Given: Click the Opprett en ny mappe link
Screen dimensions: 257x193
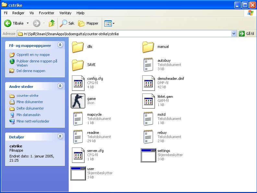Looking at the screenshot, I should pos(33,55).
